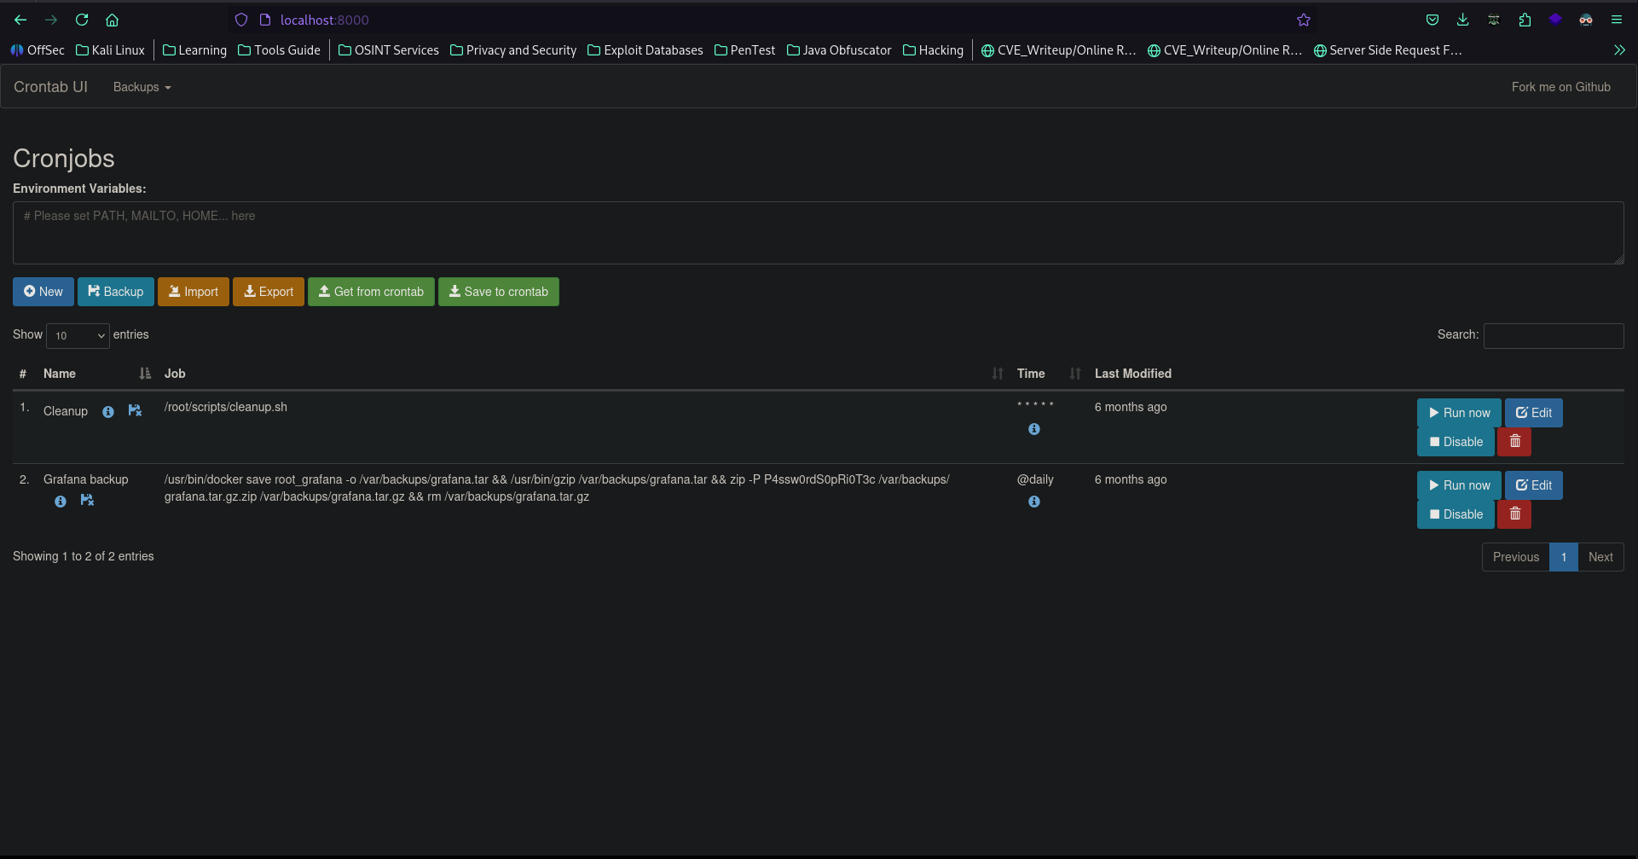Focus the Environment Variables text area
The image size is (1638, 859).
(818, 233)
